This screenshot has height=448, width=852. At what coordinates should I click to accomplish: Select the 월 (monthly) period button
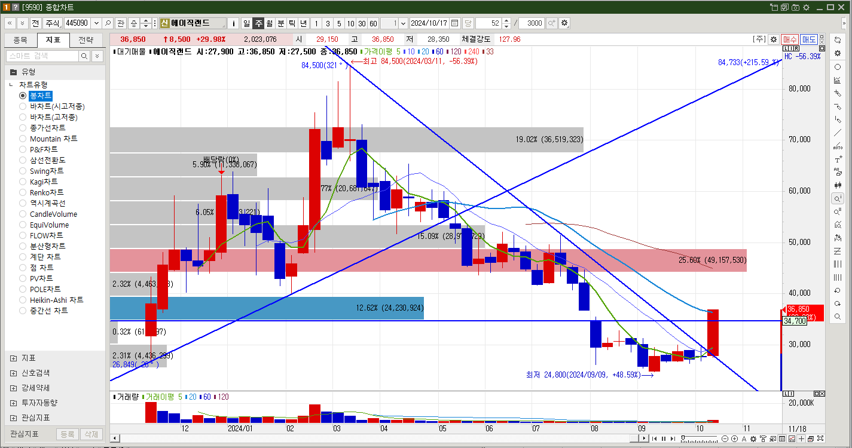tap(269, 23)
